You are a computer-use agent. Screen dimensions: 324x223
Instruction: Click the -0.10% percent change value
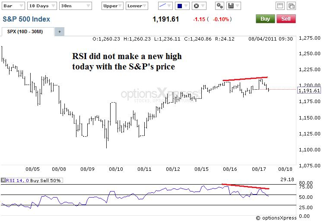coord(221,19)
